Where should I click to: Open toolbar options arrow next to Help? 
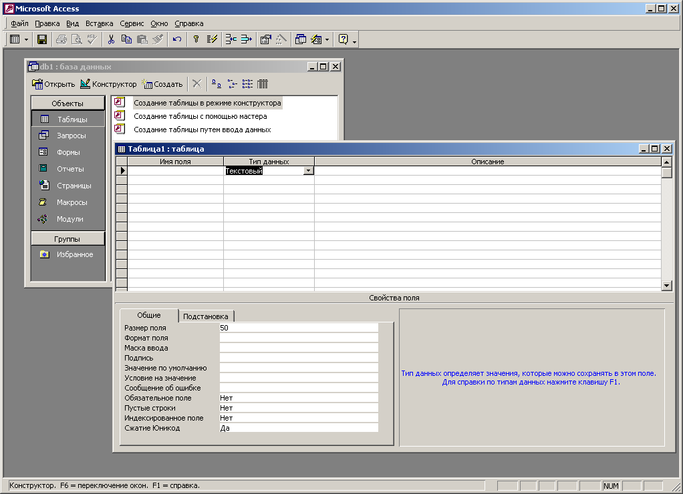pyautogui.click(x=355, y=42)
